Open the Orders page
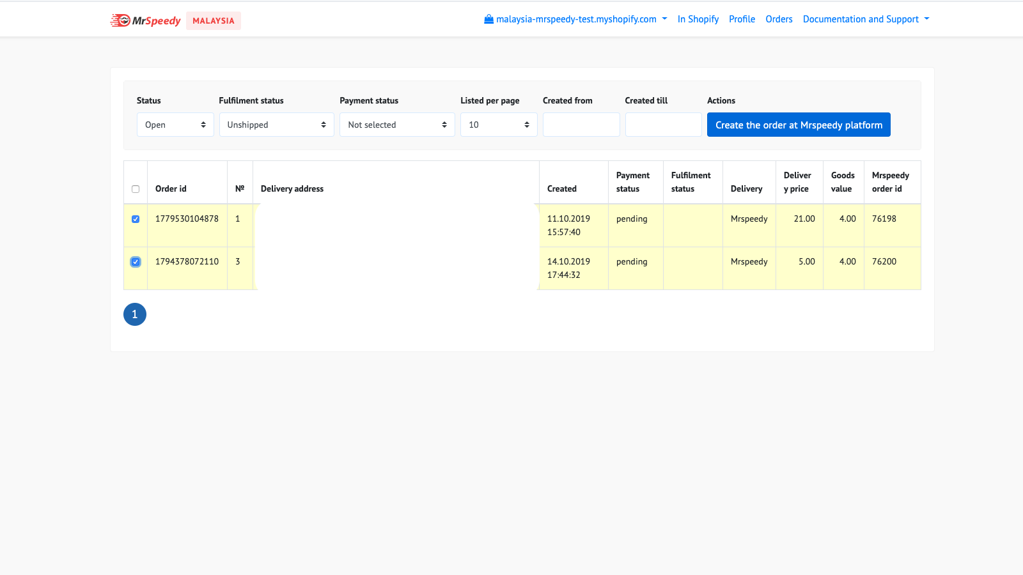Screen dimensions: 1023x575 (779, 19)
